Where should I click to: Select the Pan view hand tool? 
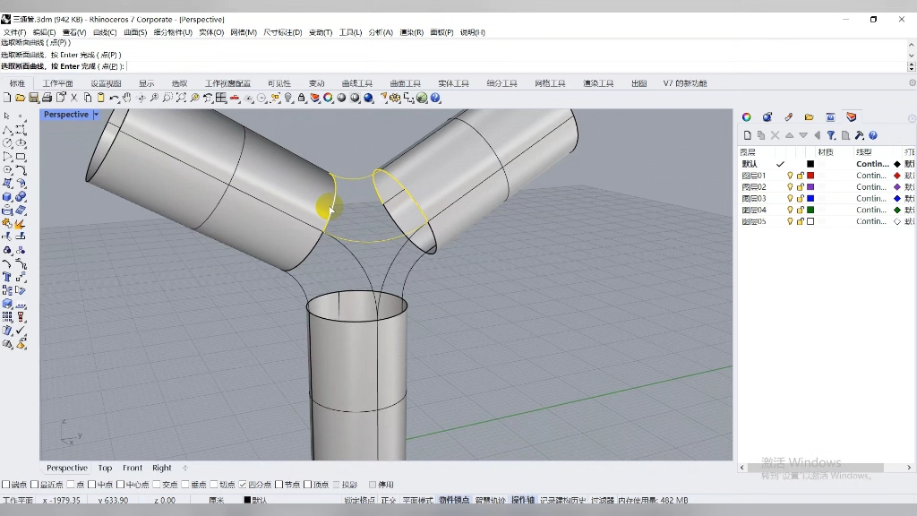pyautogui.click(x=127, y=98)
